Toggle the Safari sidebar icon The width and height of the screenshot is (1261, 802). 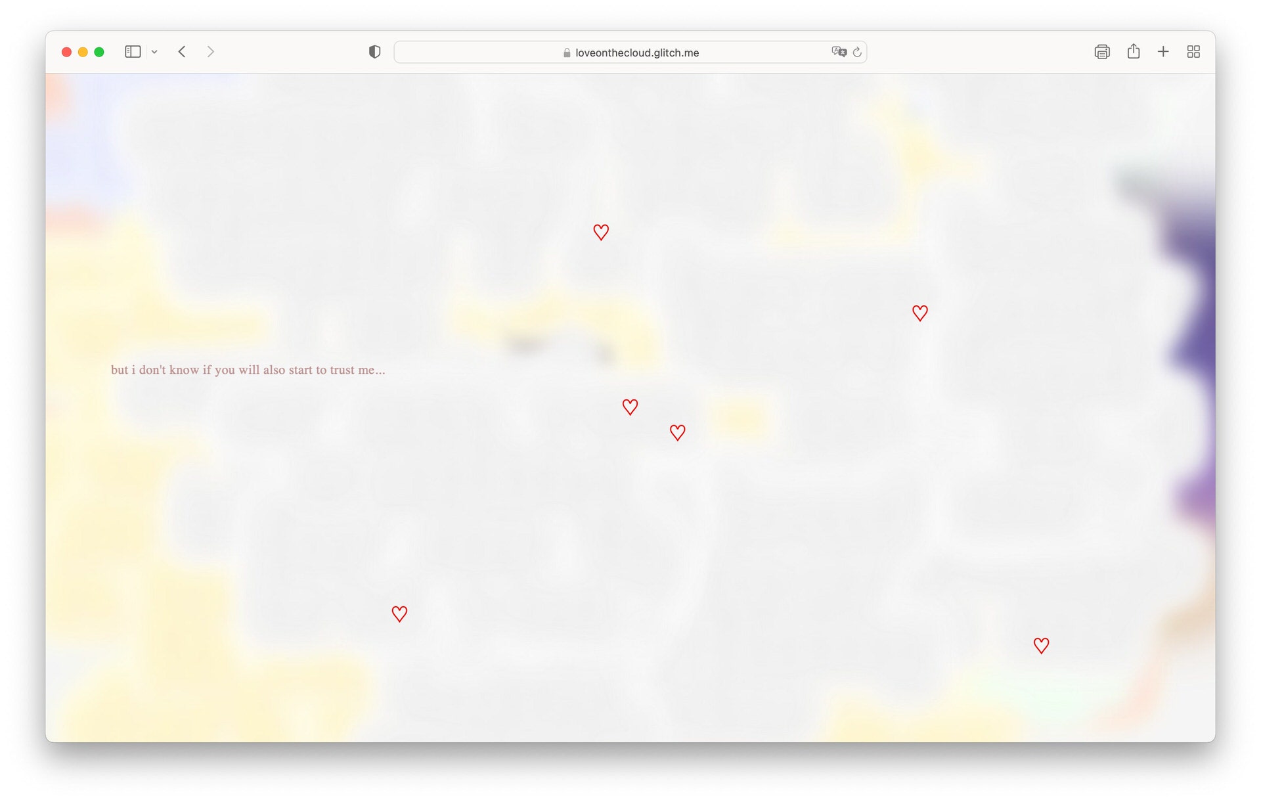tap(133, 52)
